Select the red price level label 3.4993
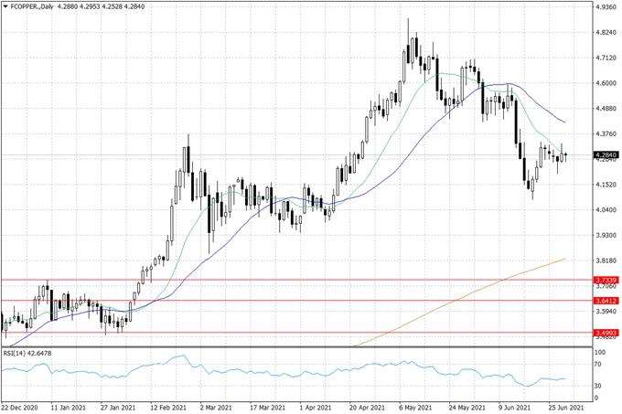The width and height of the screenshot is (622, 414). point(606,333)
